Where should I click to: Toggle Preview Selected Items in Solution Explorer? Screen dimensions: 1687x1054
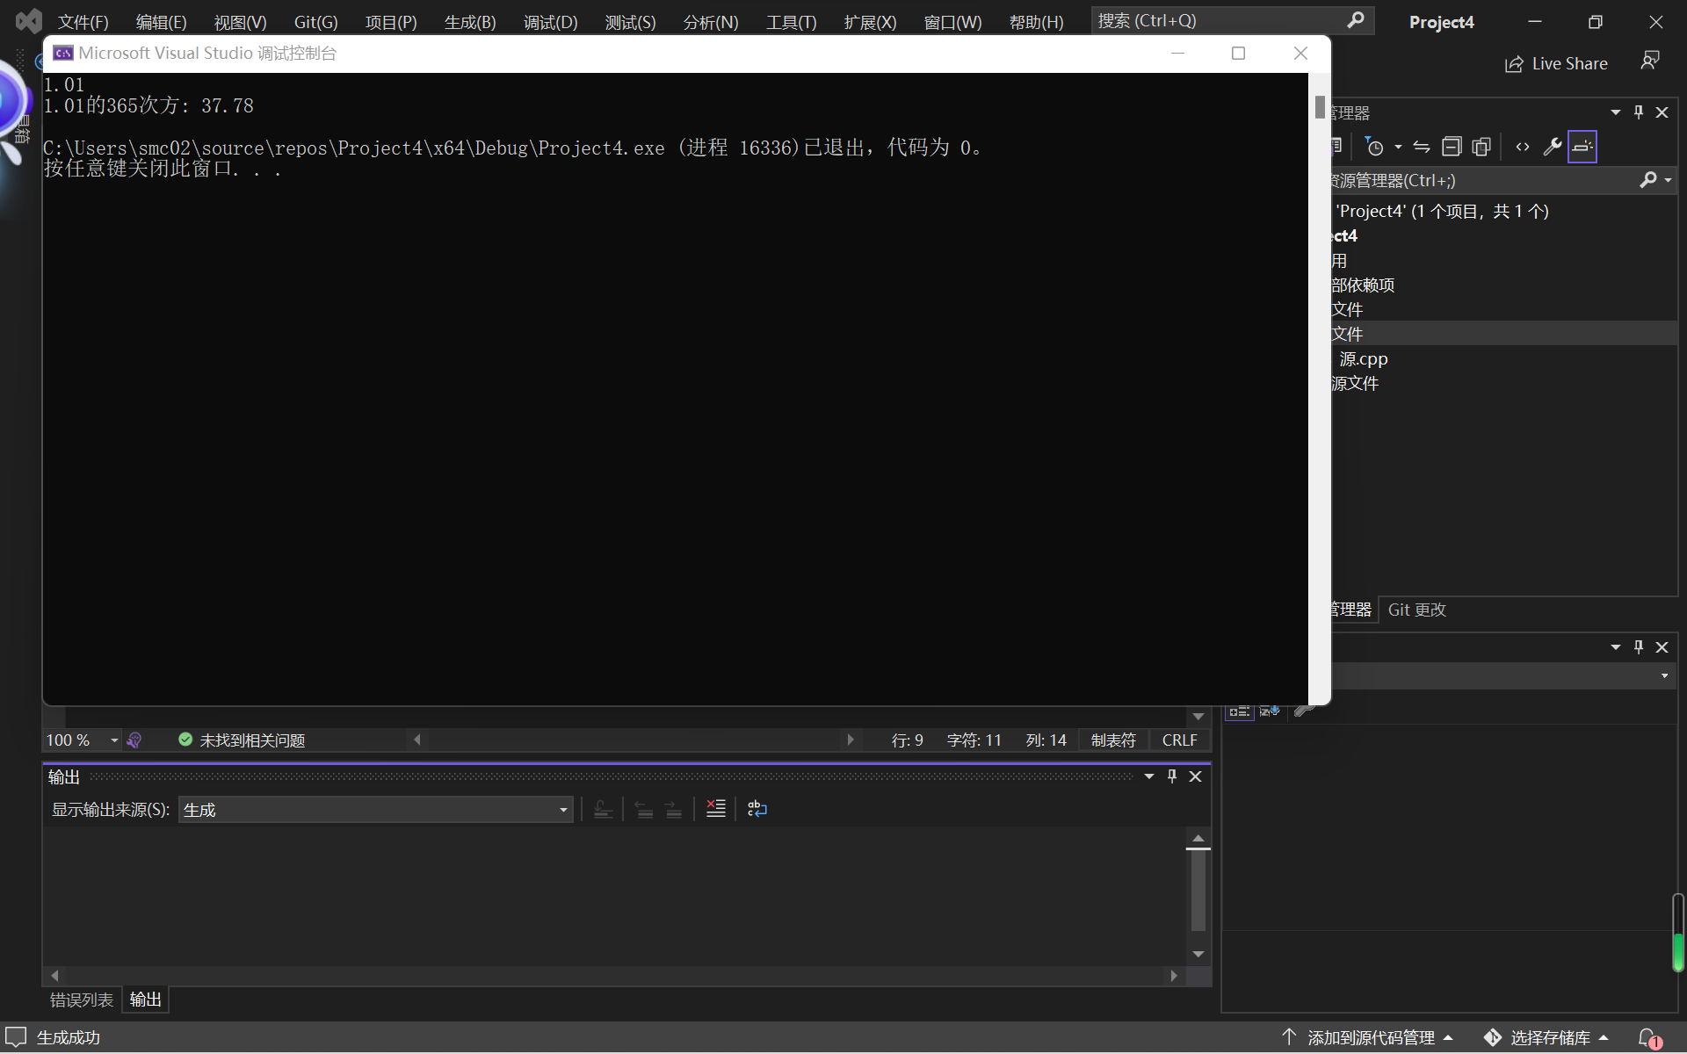[x=1582, y=147]
